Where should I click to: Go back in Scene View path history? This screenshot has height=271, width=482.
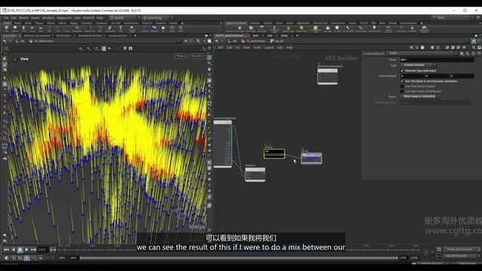5,41
